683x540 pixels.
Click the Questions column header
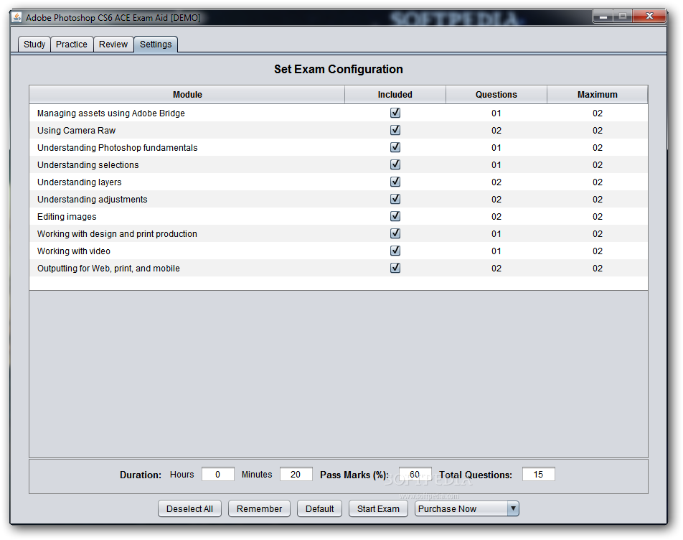click(x=496, y=95)
